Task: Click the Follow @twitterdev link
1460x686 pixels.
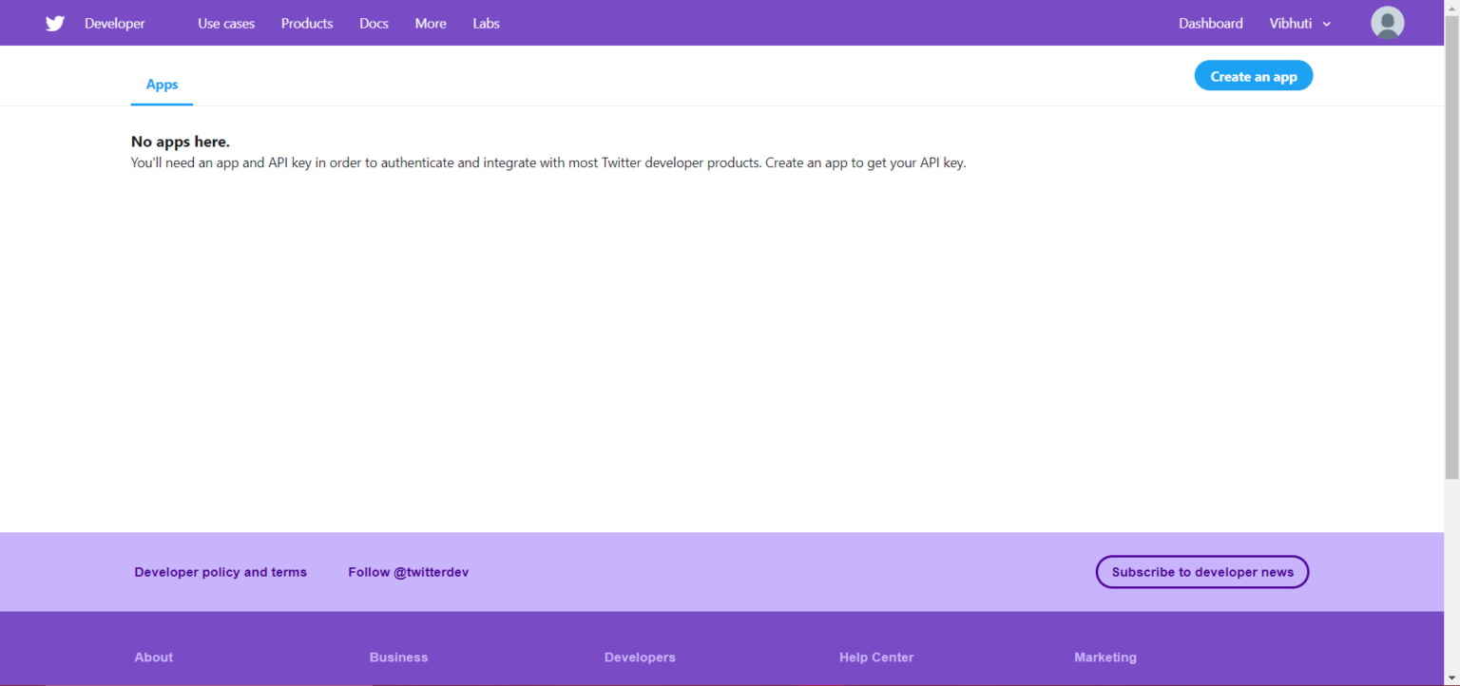Action: (408, 571)
